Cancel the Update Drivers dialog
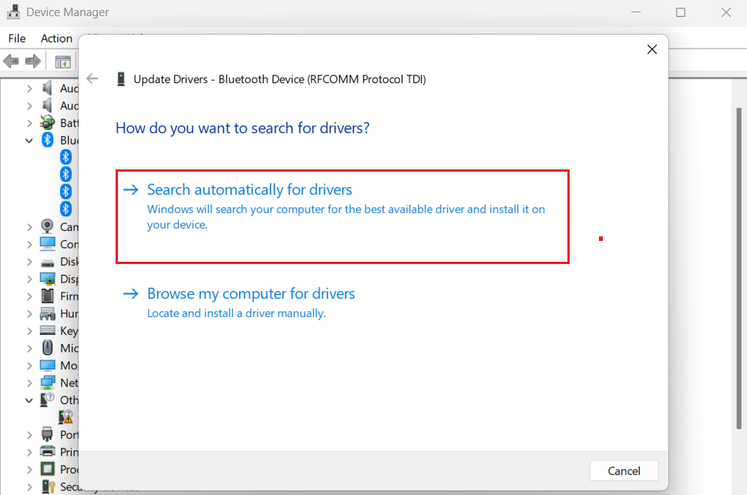Viewport: 747px width, 495px height. click(624, 470)
